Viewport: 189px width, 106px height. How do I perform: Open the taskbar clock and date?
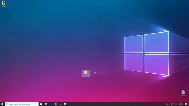point(180,104)
